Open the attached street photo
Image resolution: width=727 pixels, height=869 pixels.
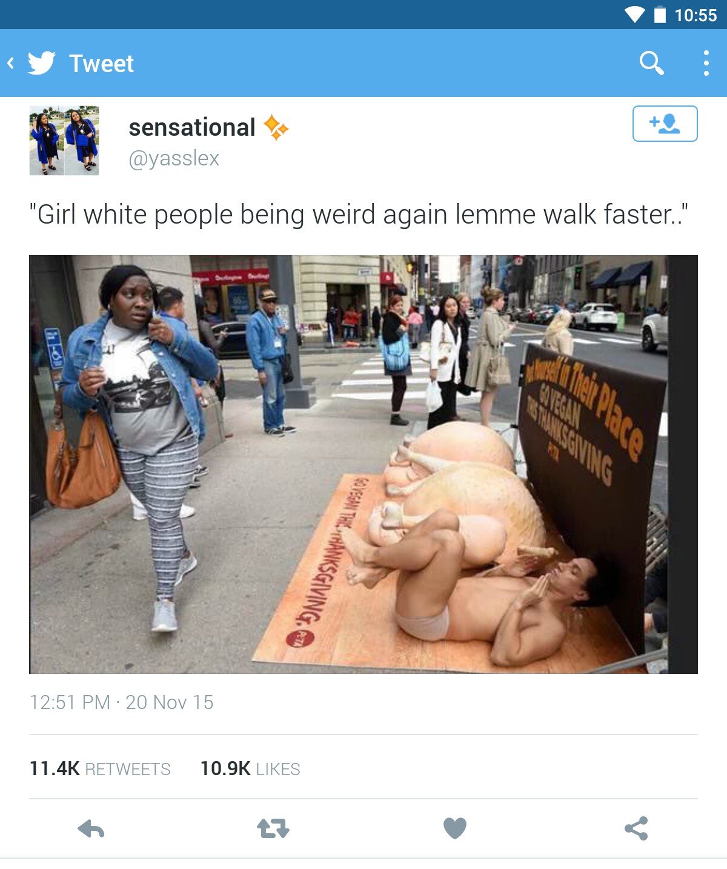pos(363,464)
